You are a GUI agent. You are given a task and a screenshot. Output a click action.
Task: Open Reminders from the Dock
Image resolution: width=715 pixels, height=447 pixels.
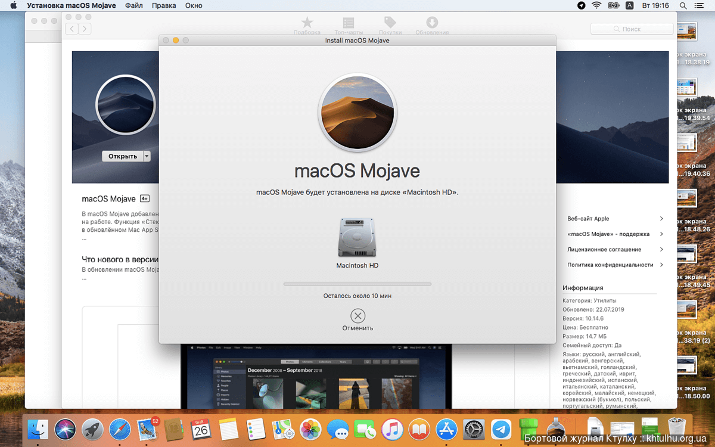coord(256,429)
